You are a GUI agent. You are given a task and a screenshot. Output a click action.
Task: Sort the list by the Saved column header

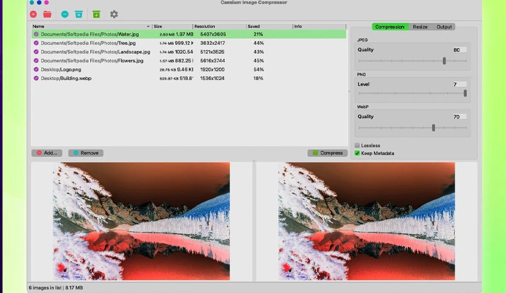(x=269, y=27)
